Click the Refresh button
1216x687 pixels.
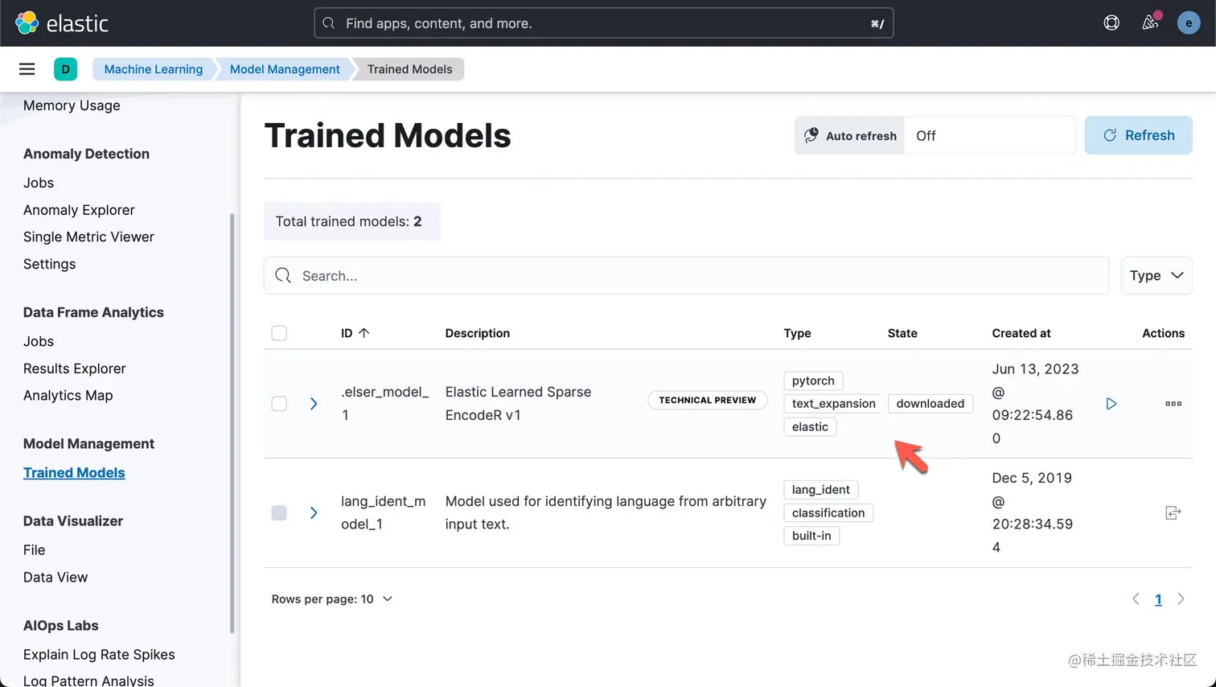1138,135
